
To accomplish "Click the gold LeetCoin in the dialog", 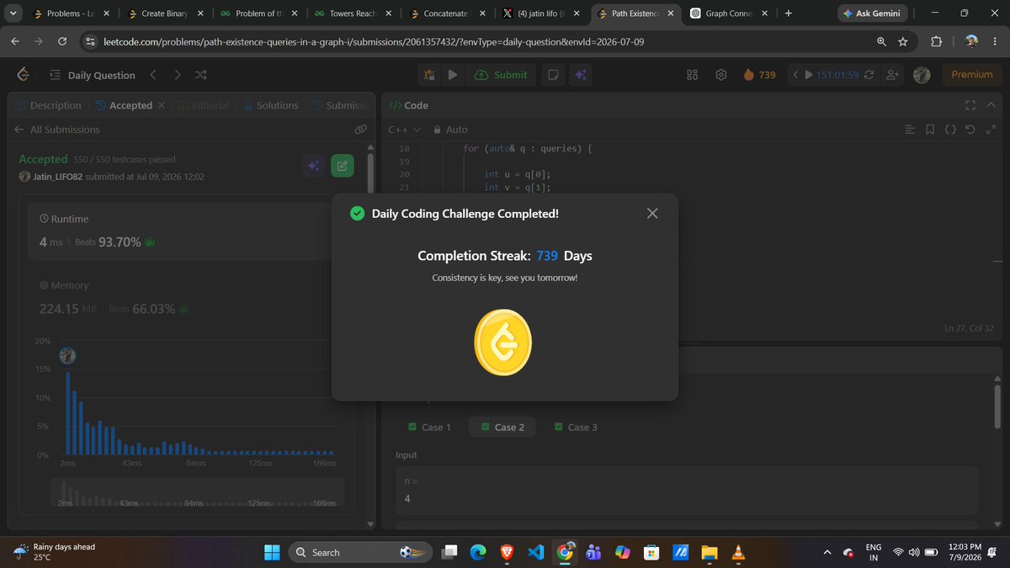I will (503, 342).
